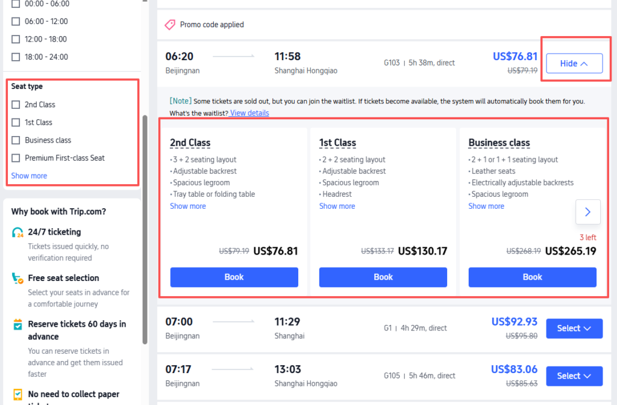
Task: Open the Select dropdown for the G105 train
Action: click(574, 376)
